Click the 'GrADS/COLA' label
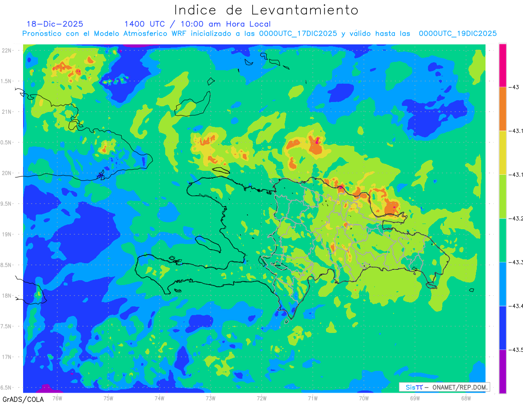Image resolution: width=523 pixels, height=404 pixels. [x=23, y=399]
